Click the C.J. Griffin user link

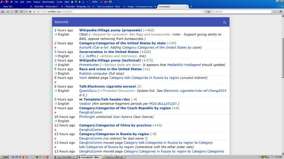87,56
